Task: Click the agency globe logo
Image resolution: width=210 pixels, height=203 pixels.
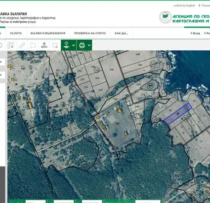Action: (x=165, y=17)
